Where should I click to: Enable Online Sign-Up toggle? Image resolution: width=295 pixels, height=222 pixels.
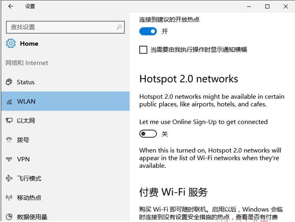(x=148, y=134)
